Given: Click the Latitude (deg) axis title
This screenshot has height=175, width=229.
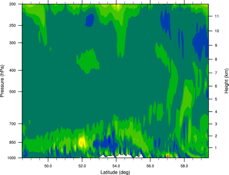Looking at the screenshot, I should click(x=115, y=172).
